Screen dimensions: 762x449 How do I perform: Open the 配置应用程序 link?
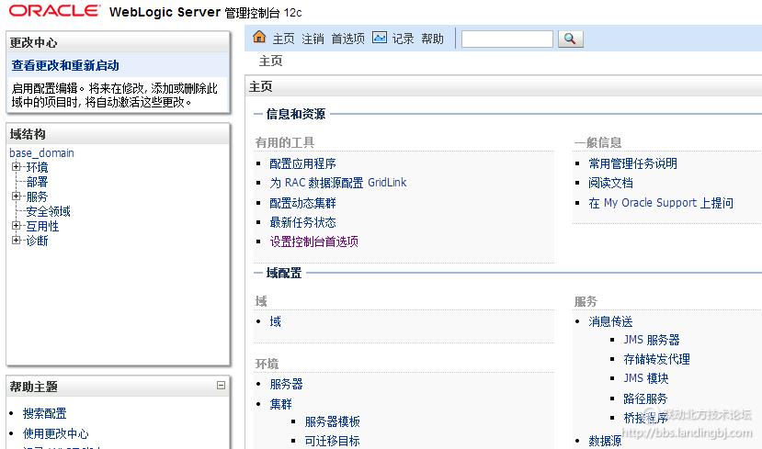pyautogui.click(x=302, y=163)
